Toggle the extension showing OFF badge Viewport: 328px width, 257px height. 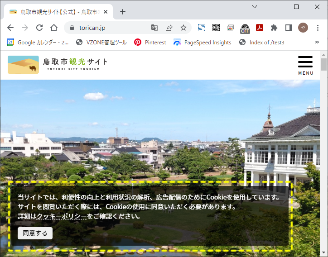coord(245,28)
